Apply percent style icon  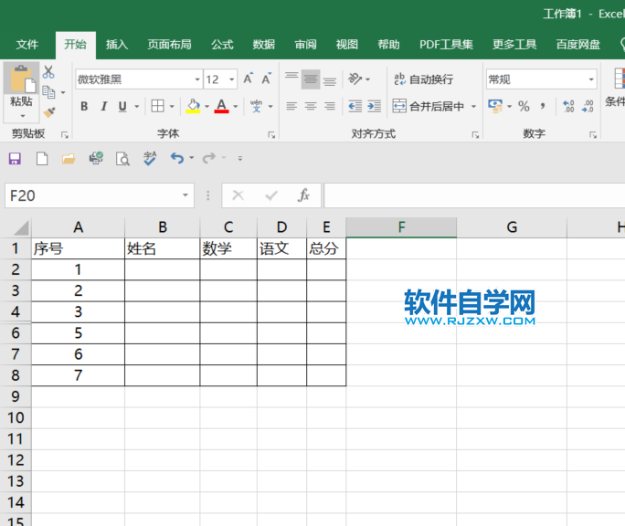pyautogui.click(x=524, y=107)
